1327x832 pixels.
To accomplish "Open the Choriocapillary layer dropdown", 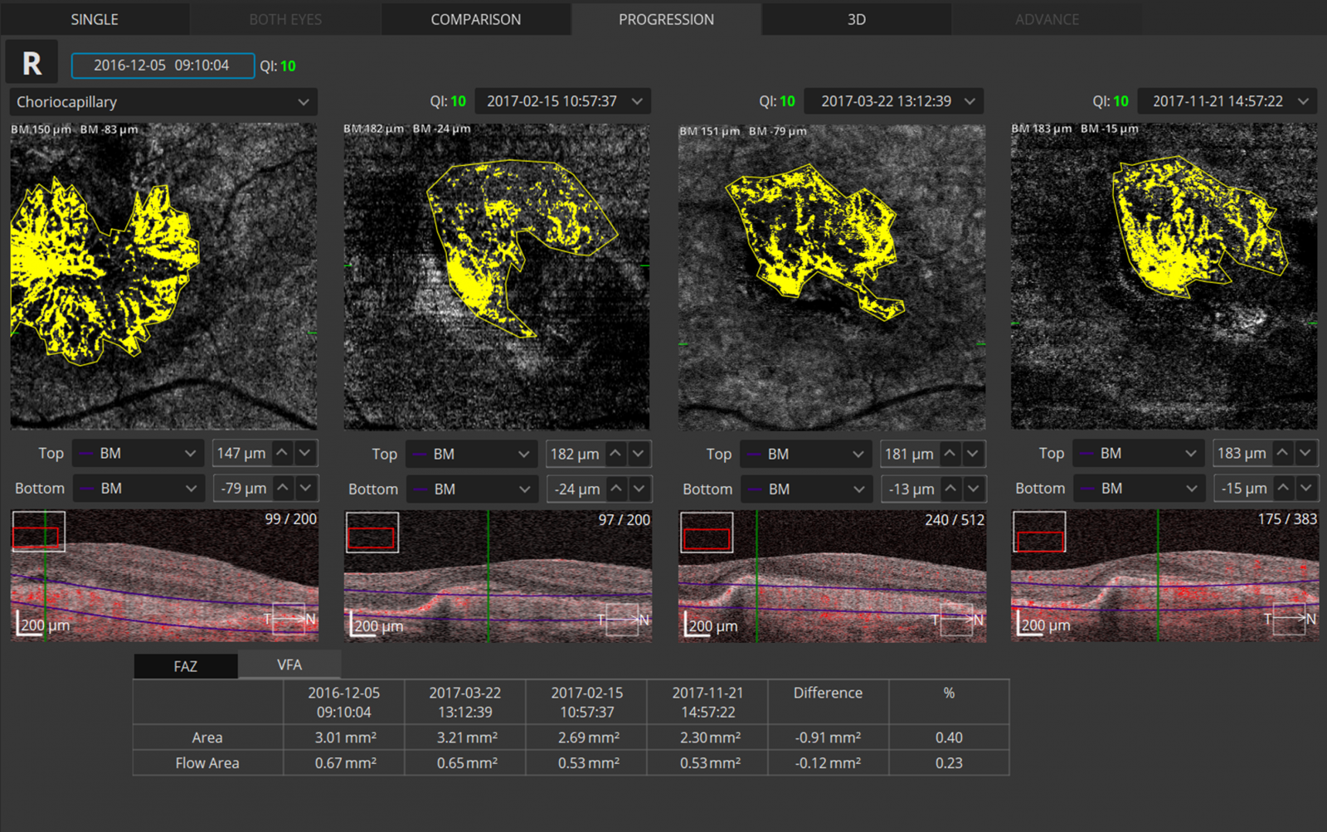I will pyautogui.click(x=163, y=102).
